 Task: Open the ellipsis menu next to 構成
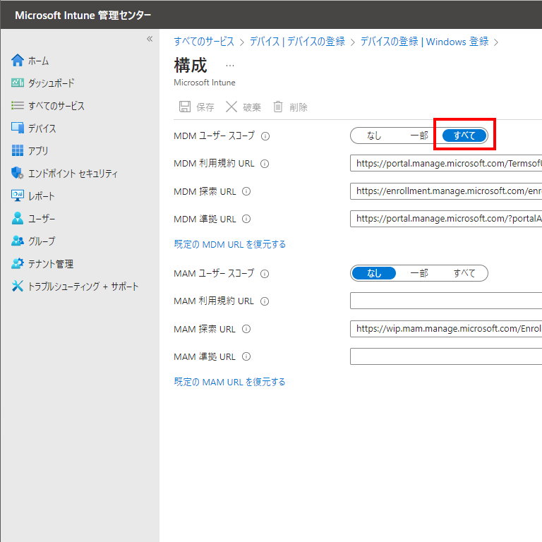[230, 66]
